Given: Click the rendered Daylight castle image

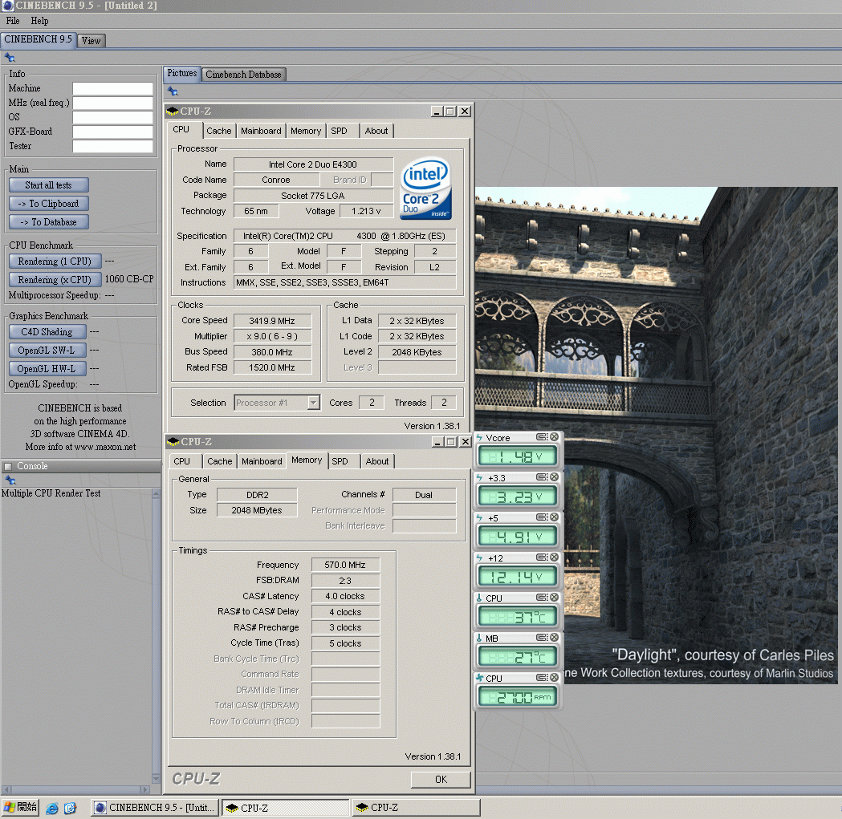Looking at the screenshot, I should coord(656,435).
